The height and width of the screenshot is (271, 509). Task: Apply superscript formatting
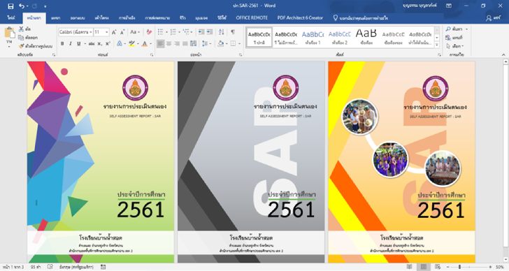click(x=108, y=43)
